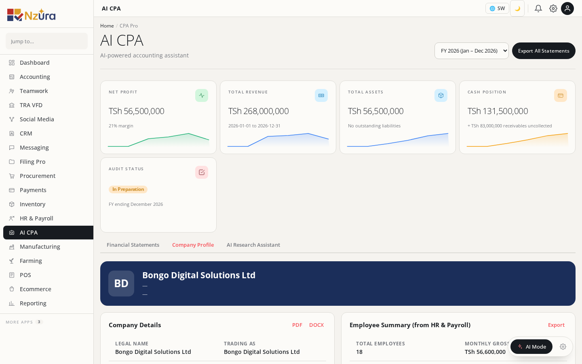Switch to Financial Statements tab

[133, 245]
